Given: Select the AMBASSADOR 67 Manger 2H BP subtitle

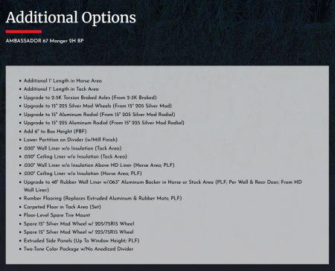Looking at the screenshot, I should tap(45, 41).
